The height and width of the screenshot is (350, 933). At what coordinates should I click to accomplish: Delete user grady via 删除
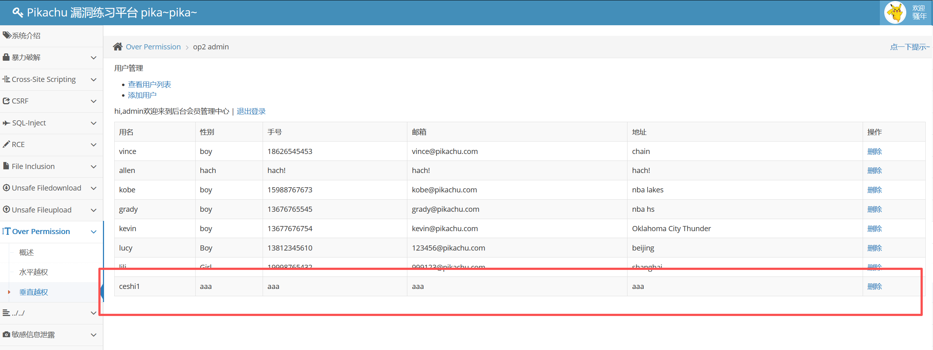point(874,209)
